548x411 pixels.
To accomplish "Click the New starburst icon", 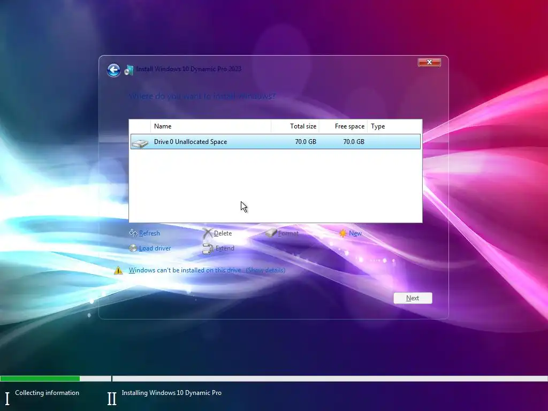I will 343,233.
